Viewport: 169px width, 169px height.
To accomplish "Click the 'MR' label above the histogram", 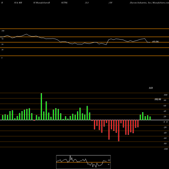I will click(x=151, y=88).
